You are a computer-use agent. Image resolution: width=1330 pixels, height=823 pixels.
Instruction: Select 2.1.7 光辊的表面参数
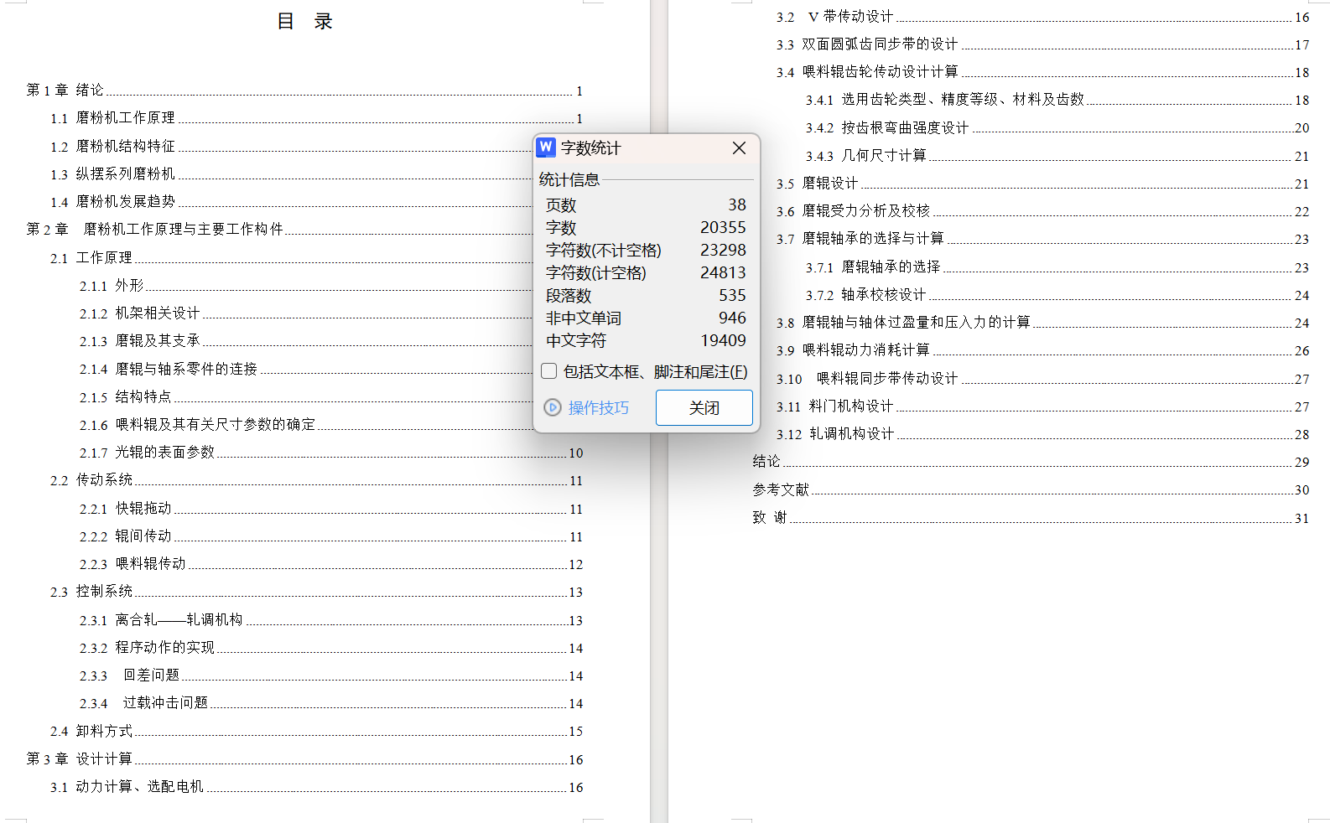click(331, 453)
